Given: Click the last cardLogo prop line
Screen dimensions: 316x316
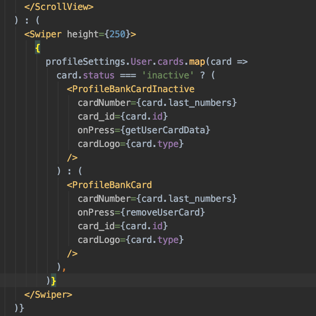Looking at the screenshot, I should pos(131,240).
